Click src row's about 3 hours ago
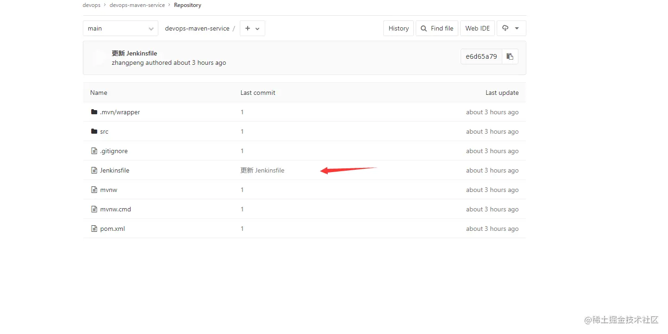 (x=493, y=131)
